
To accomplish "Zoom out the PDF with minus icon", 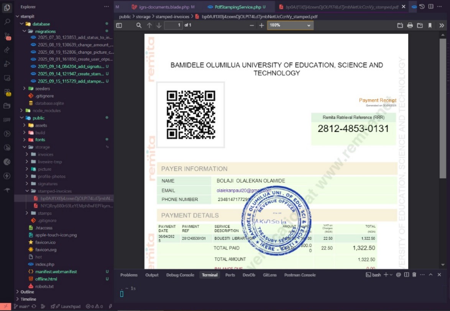I will [x=252, y=25].
